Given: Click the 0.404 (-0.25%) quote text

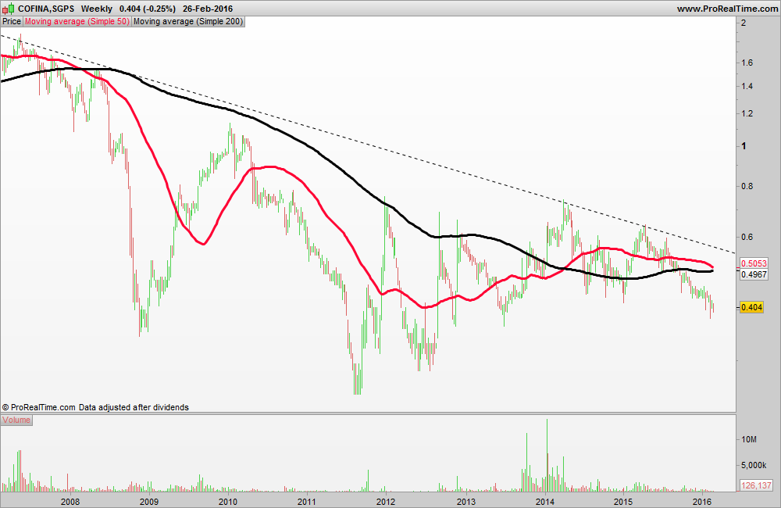Looking at the screenshot, I should pyautogui.click(x=148, y=9).
